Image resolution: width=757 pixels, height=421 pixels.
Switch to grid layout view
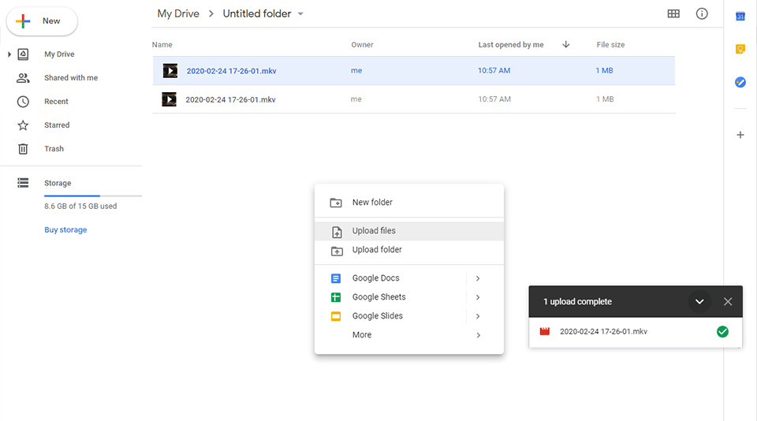[x=673, y=14]
